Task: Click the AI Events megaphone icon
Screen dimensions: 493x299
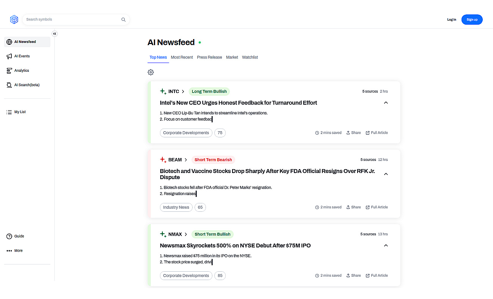Action: click(9, 56)
